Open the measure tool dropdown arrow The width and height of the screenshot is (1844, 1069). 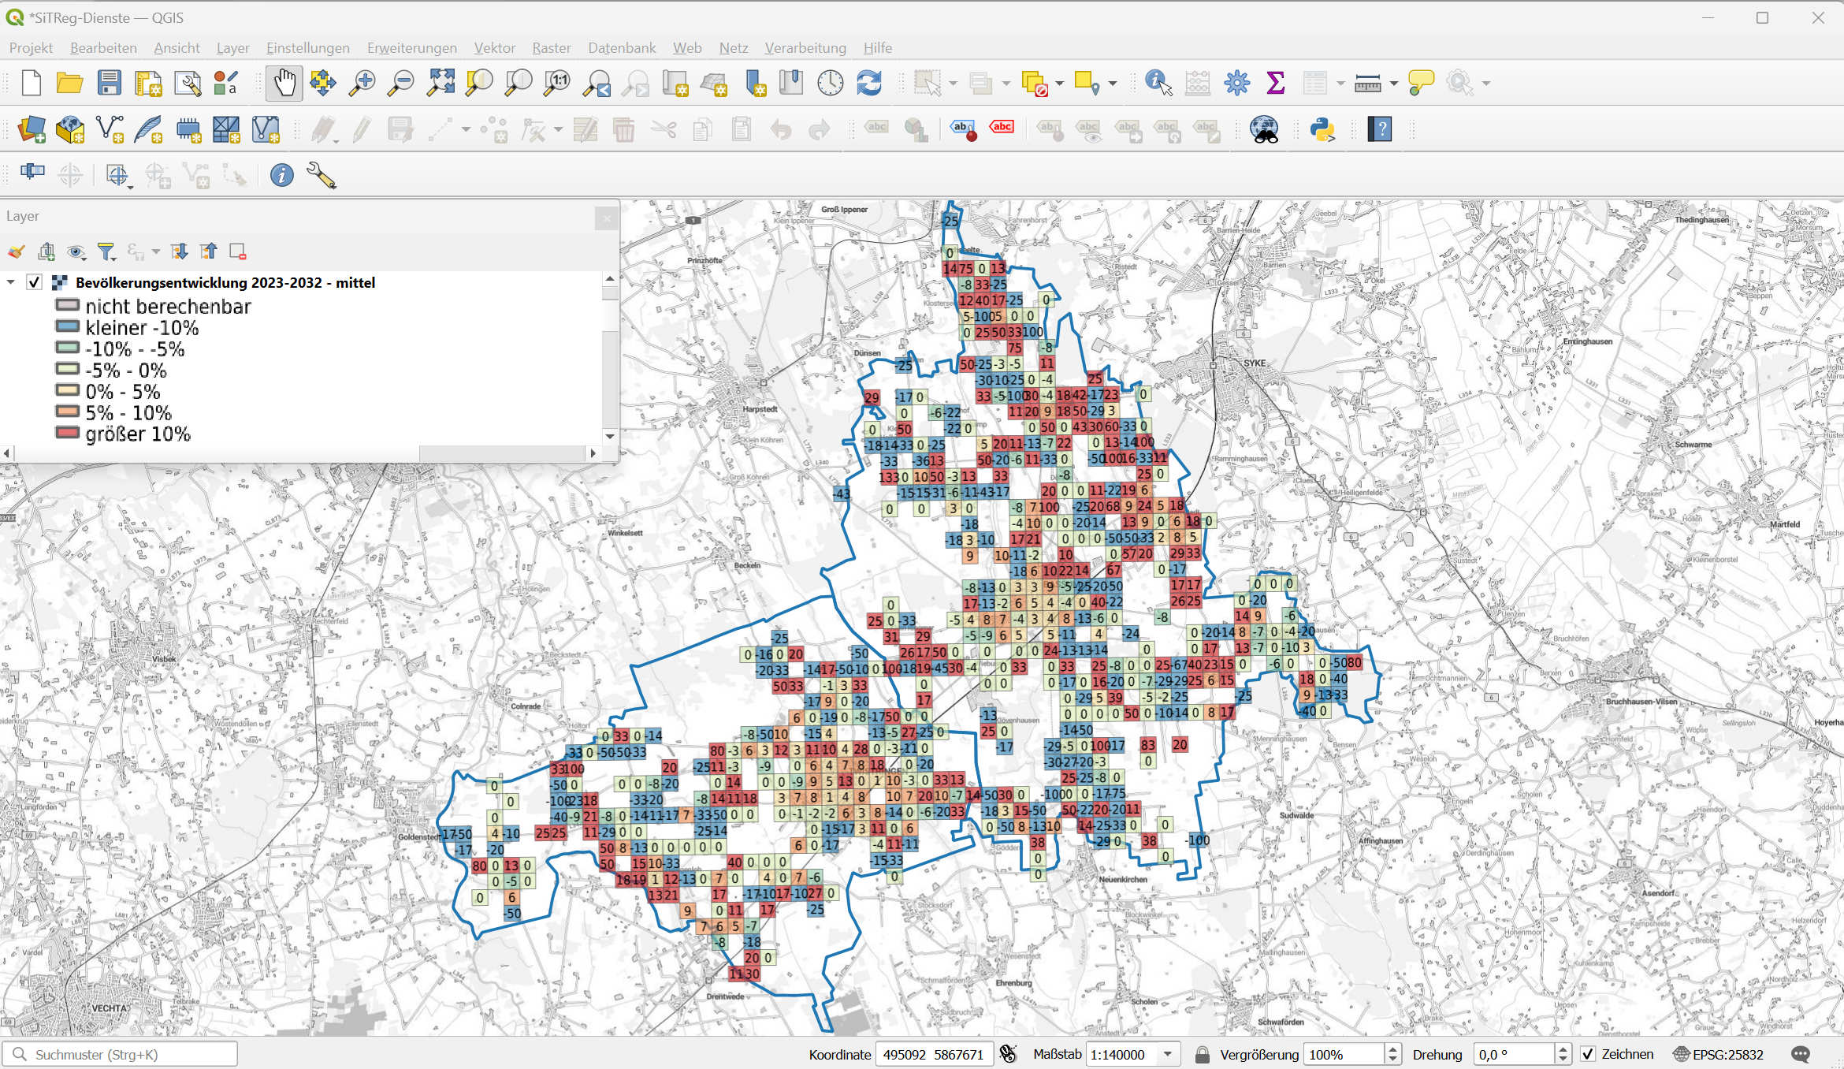click(1394, 83)
